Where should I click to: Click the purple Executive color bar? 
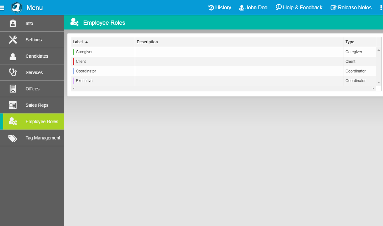pyautogui.click(x=74, y=81)
